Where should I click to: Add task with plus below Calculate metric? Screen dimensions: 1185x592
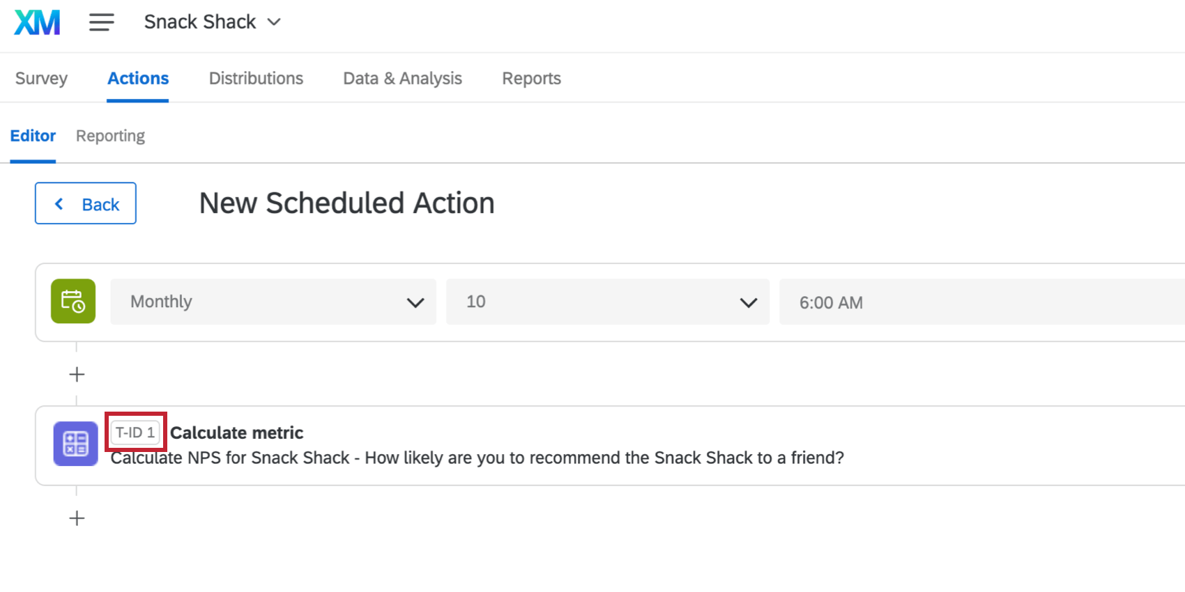[x=77, y=518]
